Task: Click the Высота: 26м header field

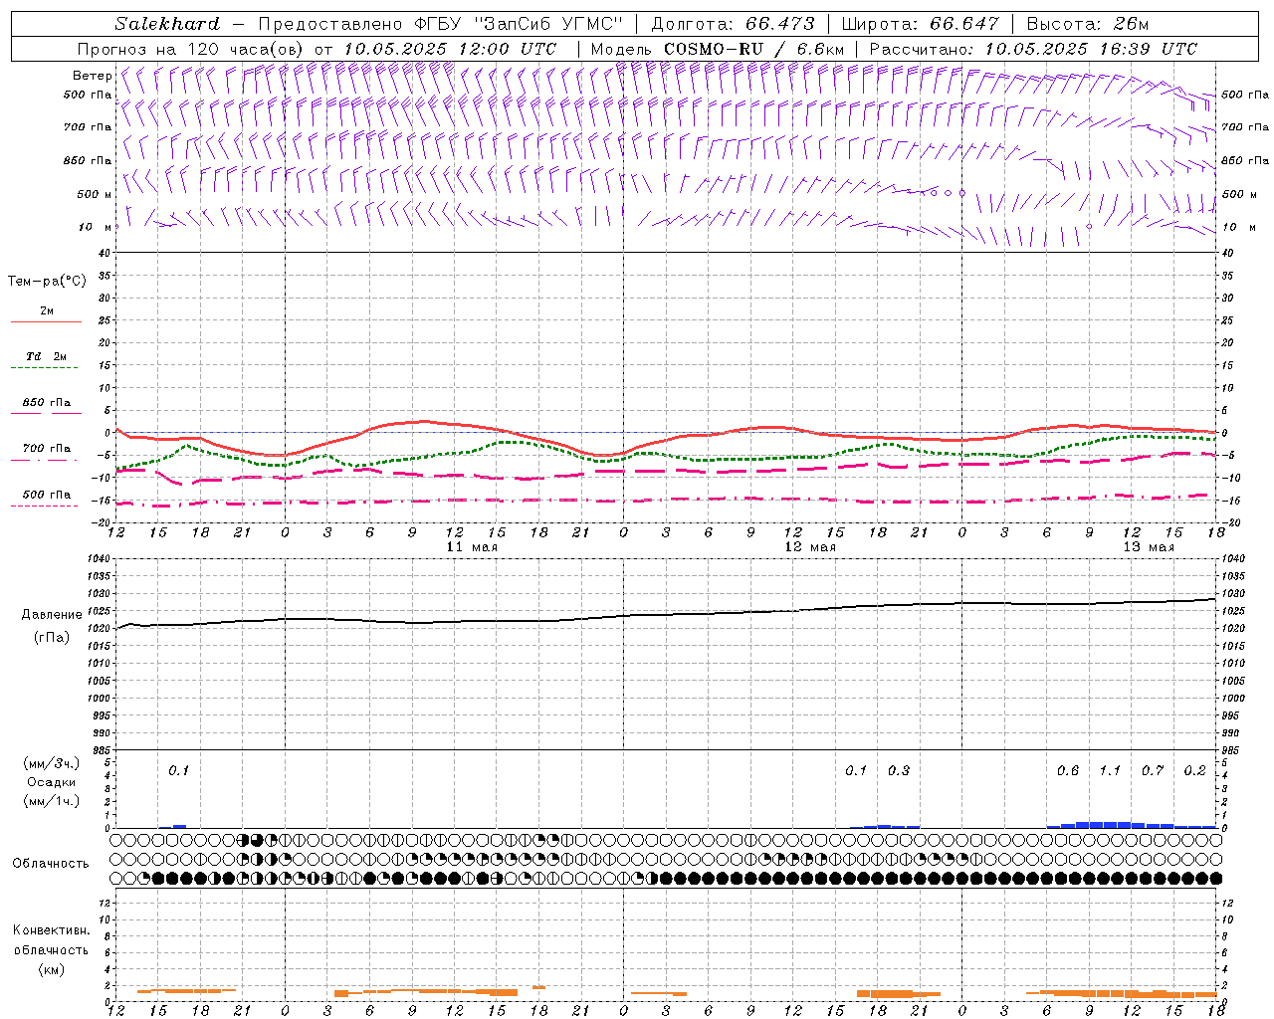Action: coord(1087,24)
